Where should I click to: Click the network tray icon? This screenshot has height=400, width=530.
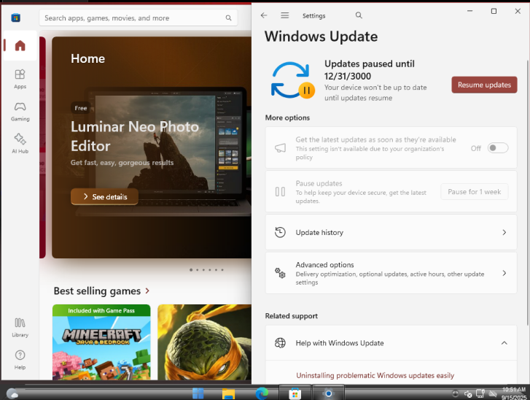[480, 393]
